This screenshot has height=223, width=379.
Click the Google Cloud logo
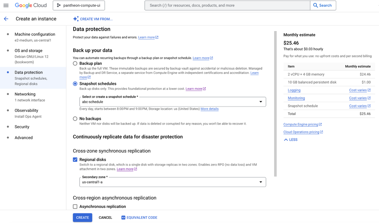[x=30, y=5]
